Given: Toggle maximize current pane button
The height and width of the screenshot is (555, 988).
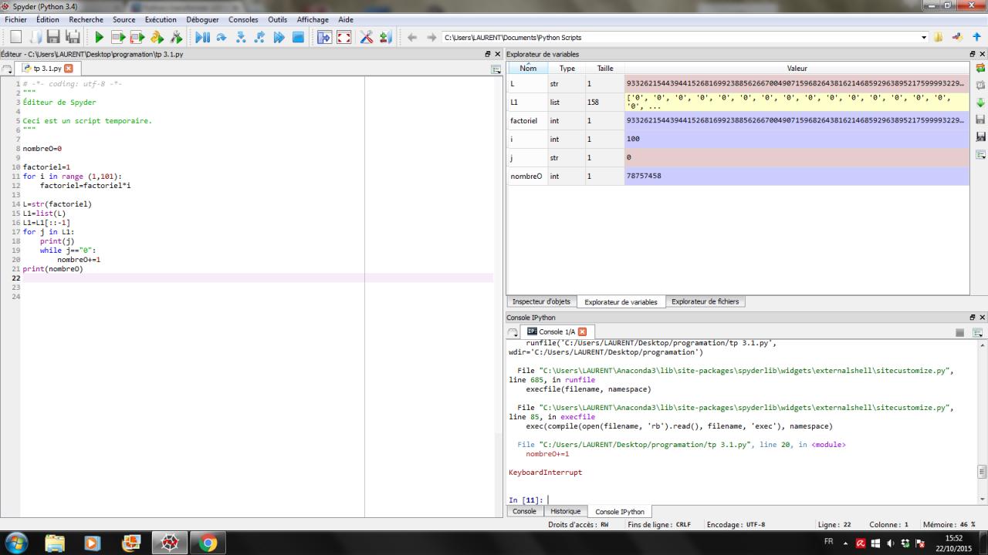Looking at the screenshot, I should [324, 37].
